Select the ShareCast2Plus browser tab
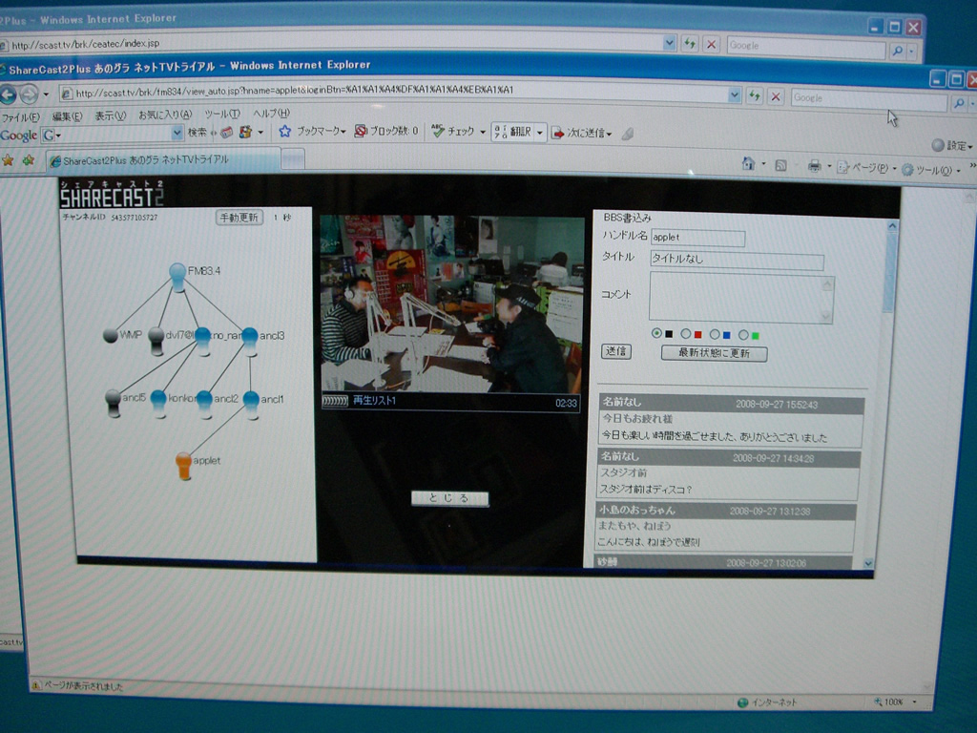The width and height of the screenshot is (977, 733). click(x=163, y=160)
